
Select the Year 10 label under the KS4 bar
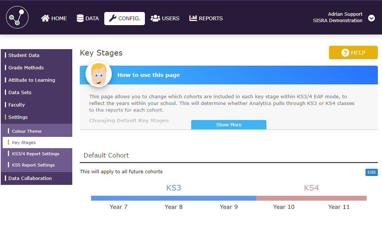tap(284, 207)
